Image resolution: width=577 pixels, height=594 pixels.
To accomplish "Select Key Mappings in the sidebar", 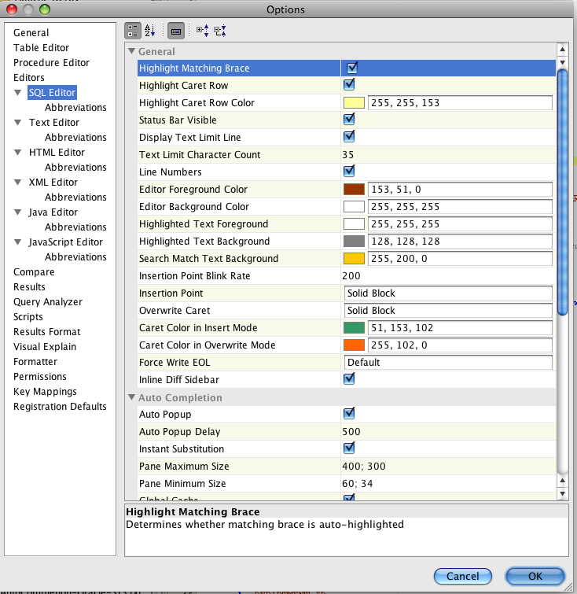I will 45,392.
